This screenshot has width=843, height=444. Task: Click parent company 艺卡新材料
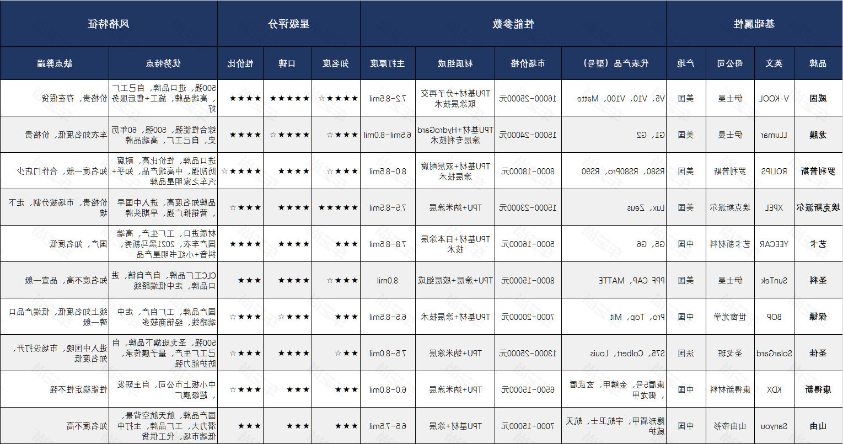730,244
